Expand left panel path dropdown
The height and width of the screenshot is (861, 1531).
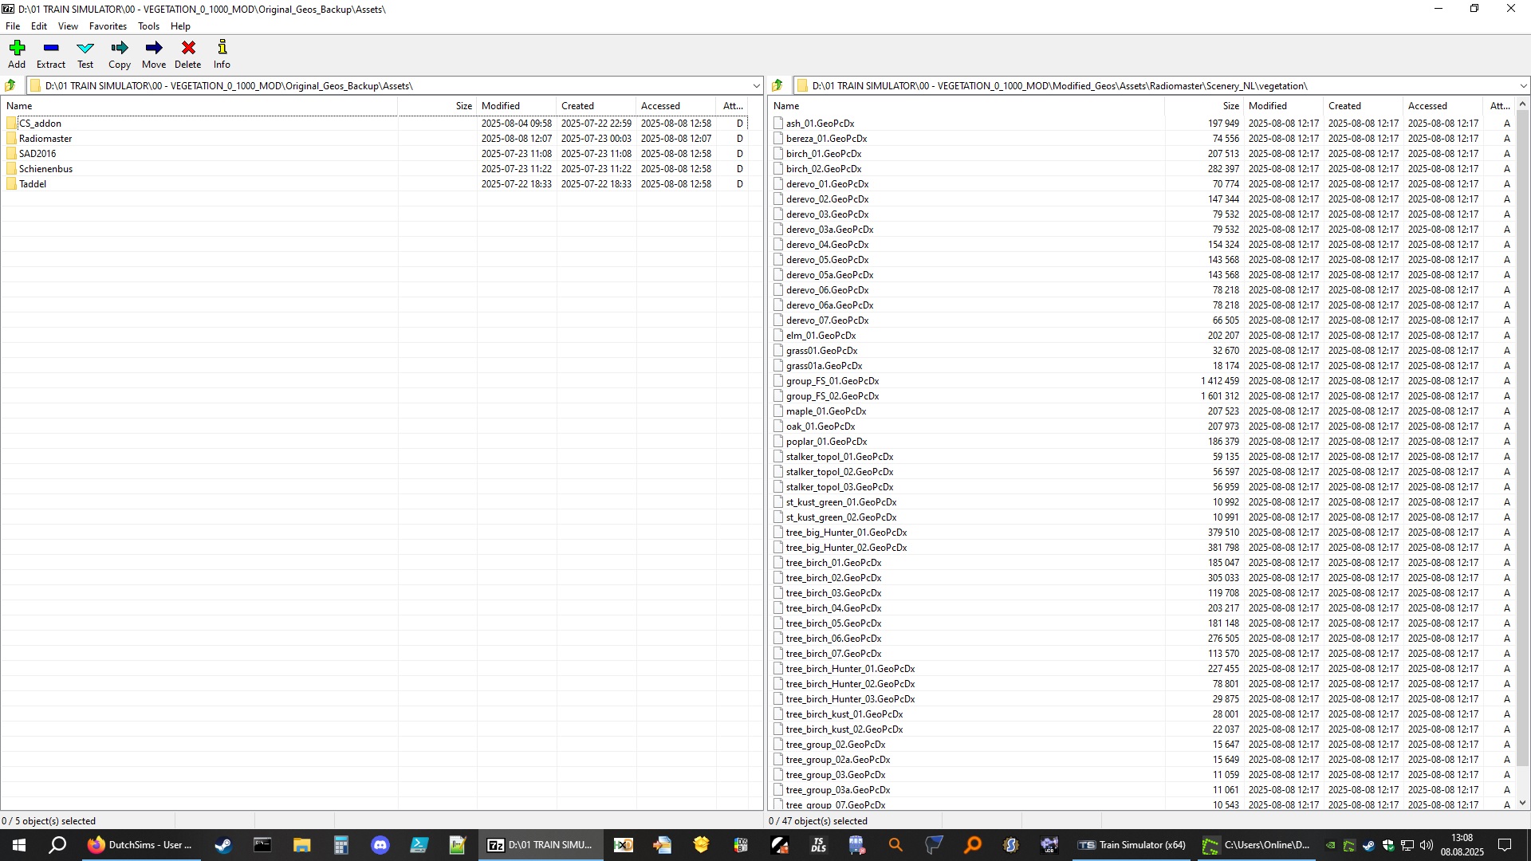(756, 85)
